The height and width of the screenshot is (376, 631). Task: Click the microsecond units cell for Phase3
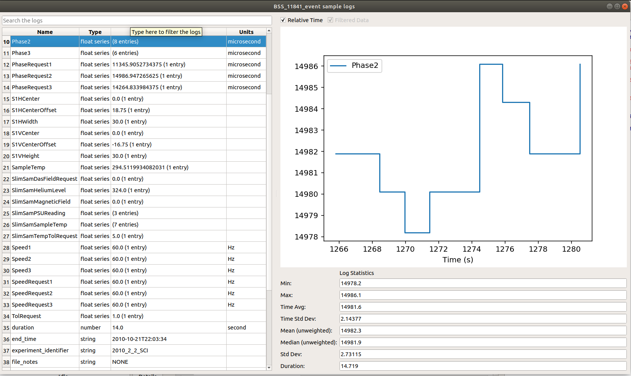246,53
